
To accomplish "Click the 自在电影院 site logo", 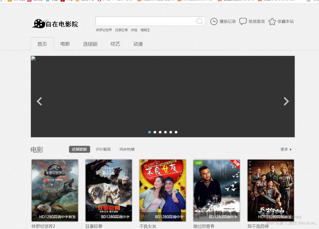I will tap(55, 24).
